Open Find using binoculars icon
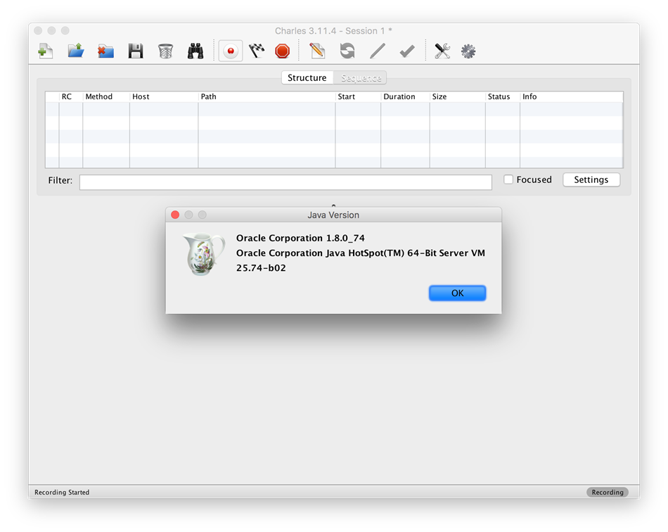 (x=195, y=51)
